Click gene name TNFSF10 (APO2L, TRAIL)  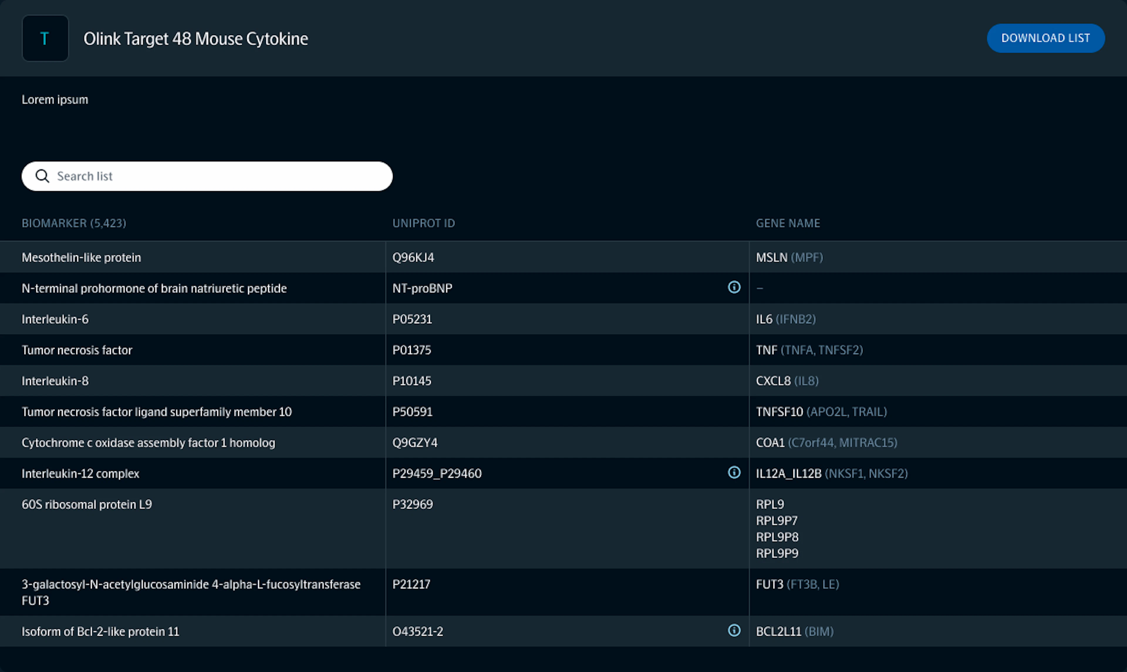[821, 412]
